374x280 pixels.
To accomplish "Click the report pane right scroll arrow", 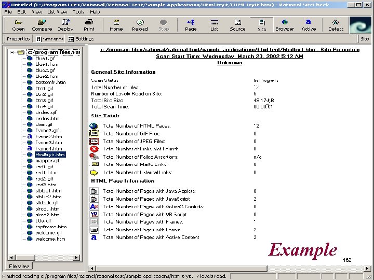I will 367,269.
